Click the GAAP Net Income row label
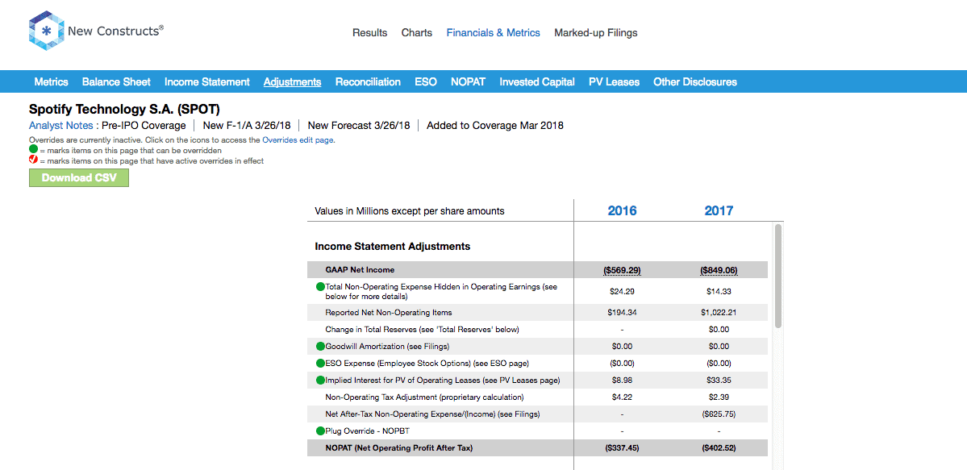 [x=361, y=269]
